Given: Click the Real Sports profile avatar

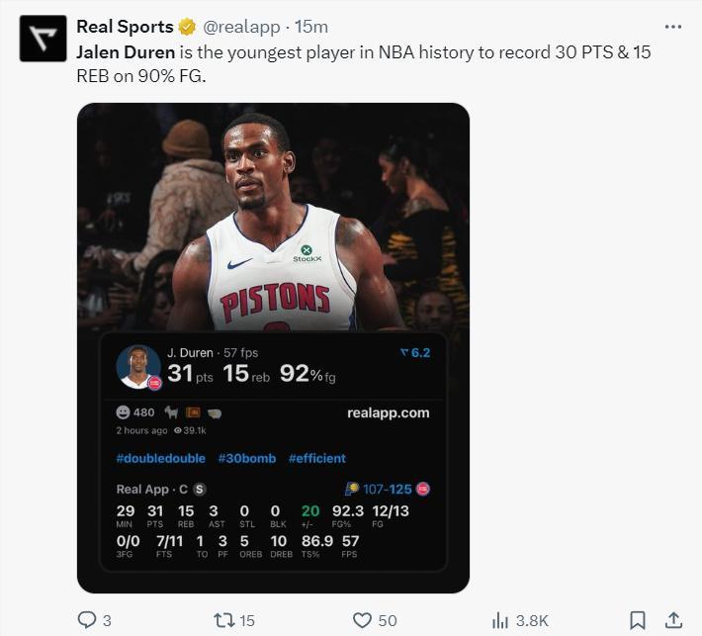Looking at the screenshot, I should 44,40.
